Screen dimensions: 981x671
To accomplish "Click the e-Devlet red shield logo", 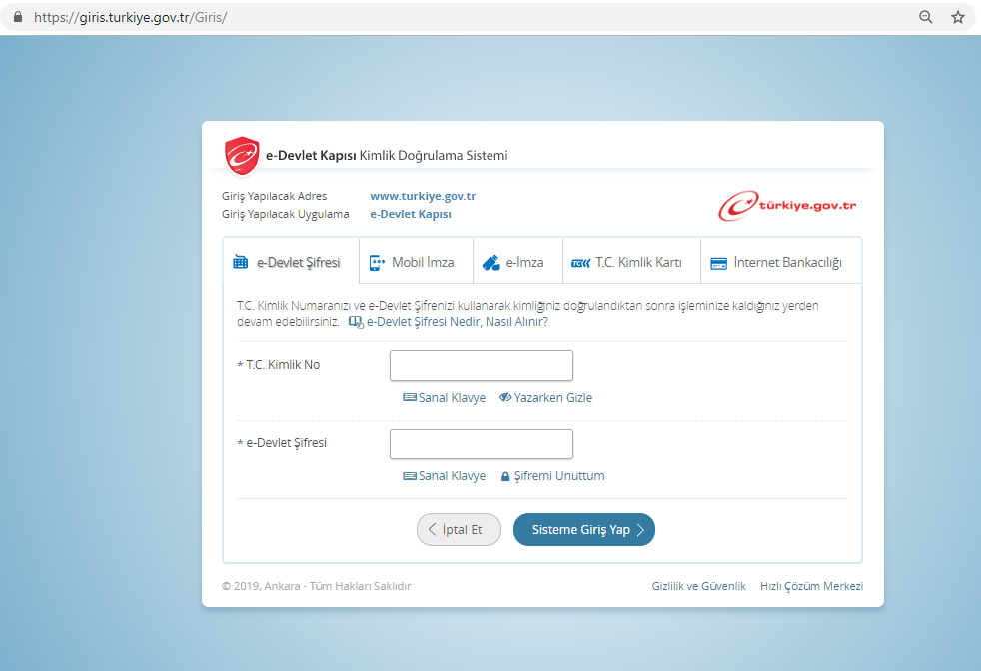I will tap(242, 155).
